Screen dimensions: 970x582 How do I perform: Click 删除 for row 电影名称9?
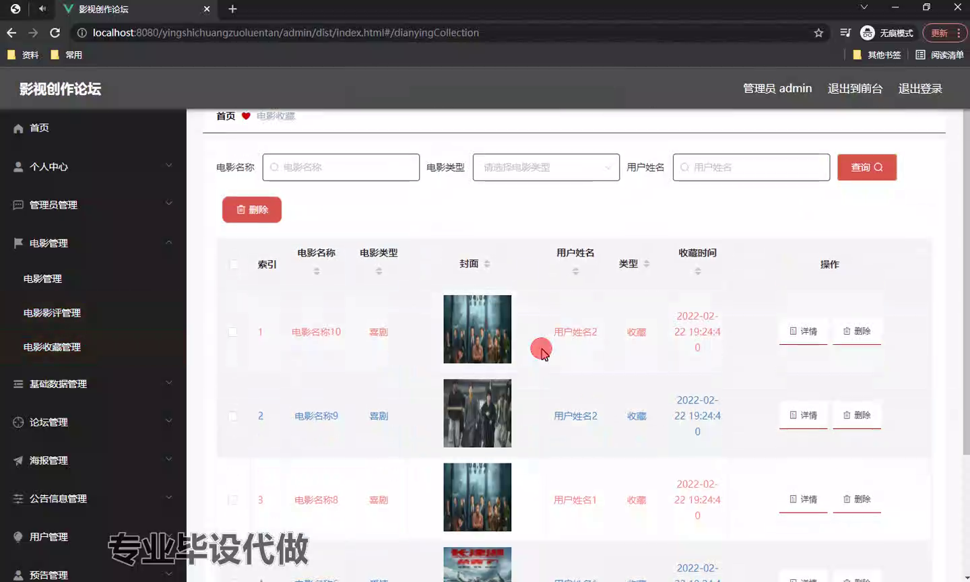pos(857,416)
